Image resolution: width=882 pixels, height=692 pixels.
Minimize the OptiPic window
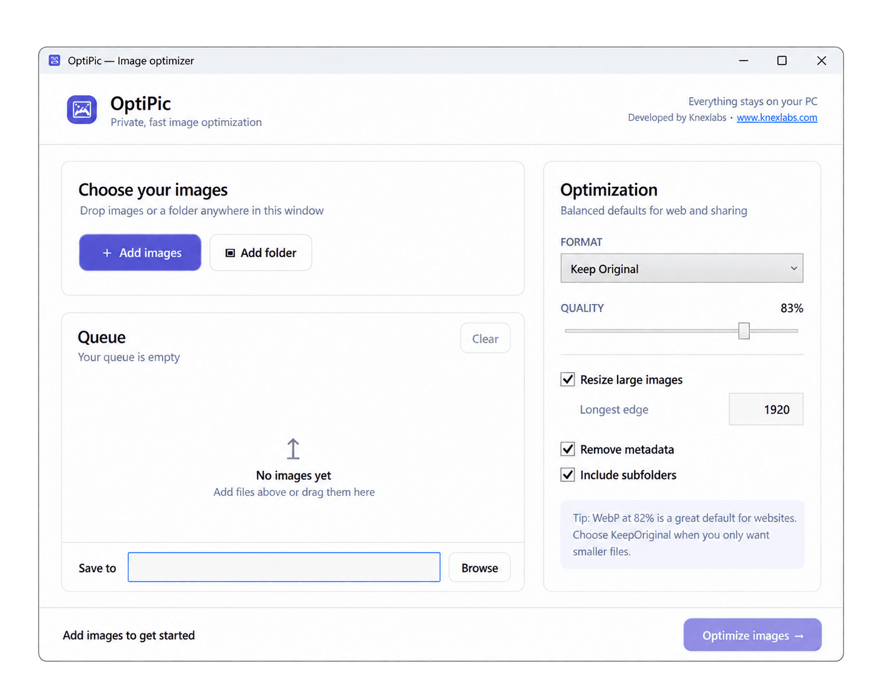744,60
